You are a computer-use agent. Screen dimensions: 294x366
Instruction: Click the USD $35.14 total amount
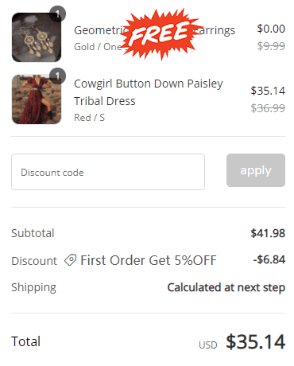(242, 341)
